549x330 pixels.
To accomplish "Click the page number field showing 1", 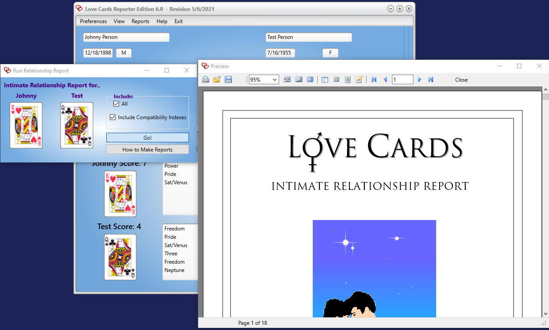I will pyautogui.click(x=402, y=79).
